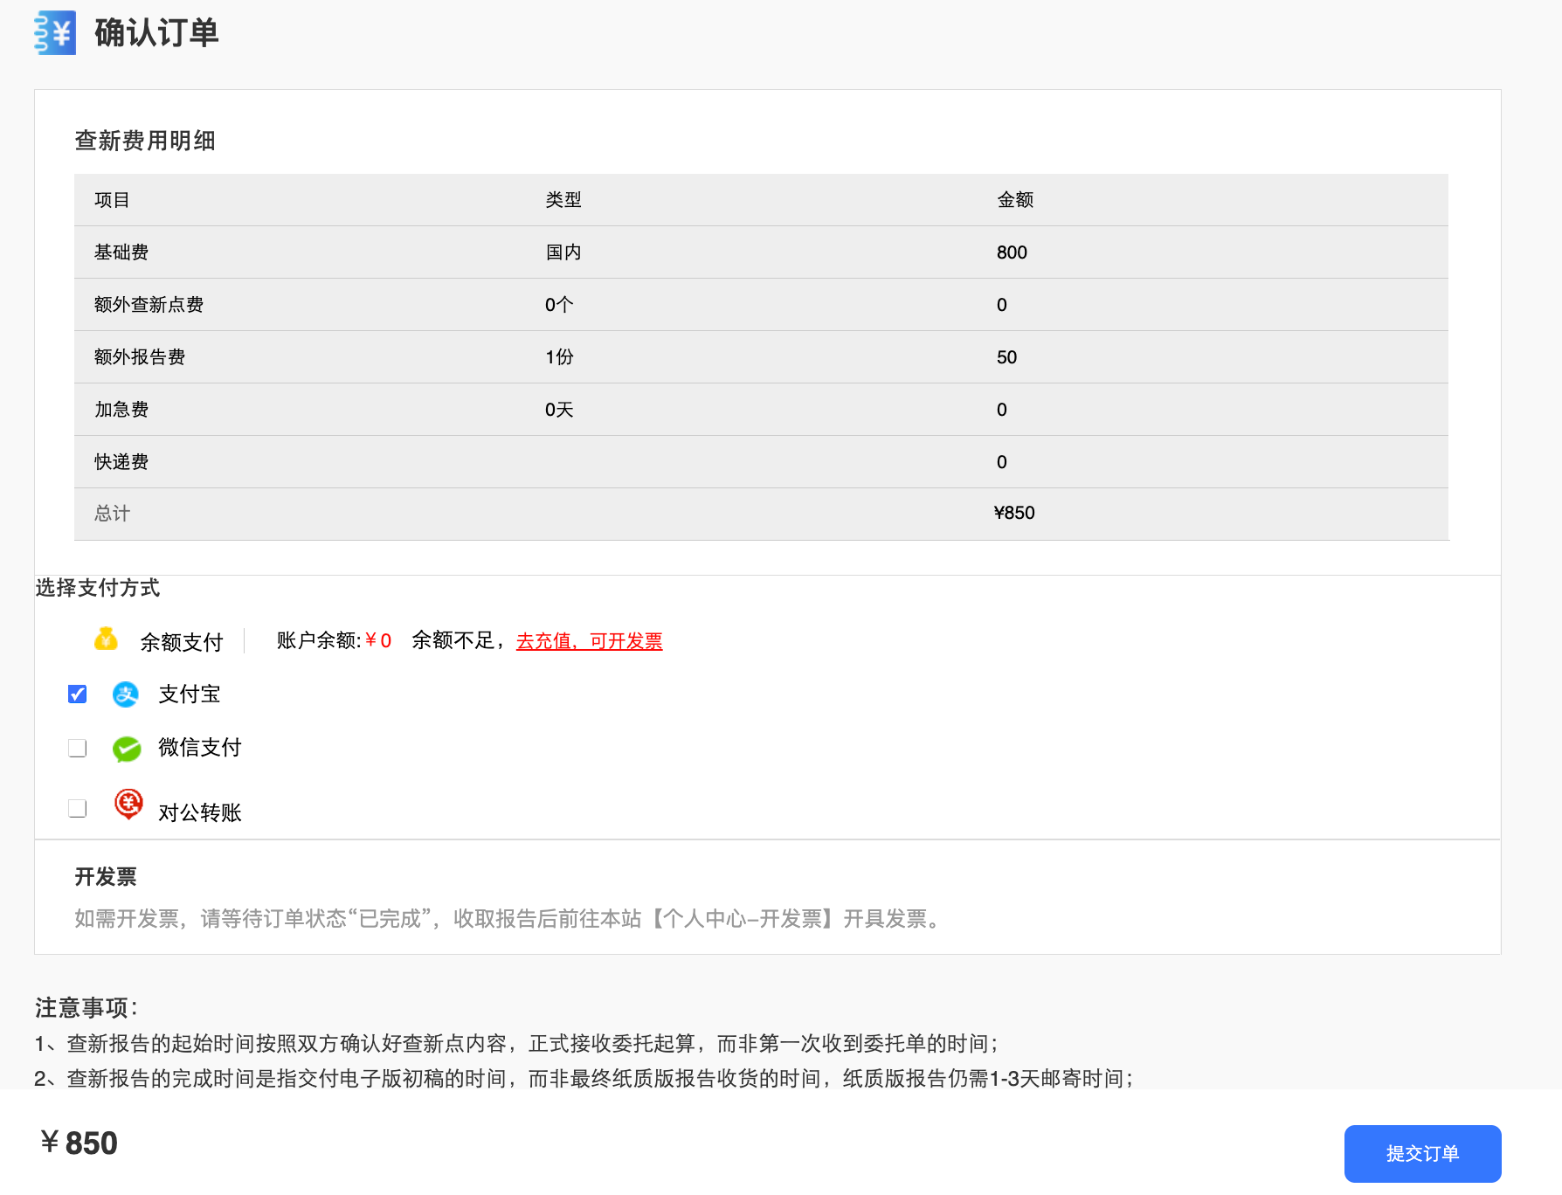Click the 0天 type cell
Screen dimensions: 1562x1195
559,410
